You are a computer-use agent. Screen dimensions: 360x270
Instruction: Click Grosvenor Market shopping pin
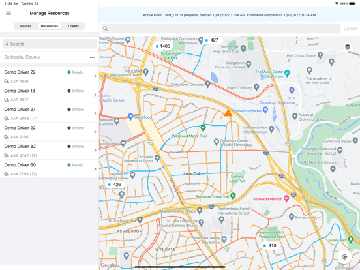click(265, 110)
